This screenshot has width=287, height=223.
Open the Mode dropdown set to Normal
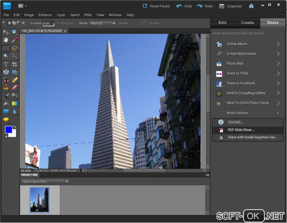[x=103, y=23]
